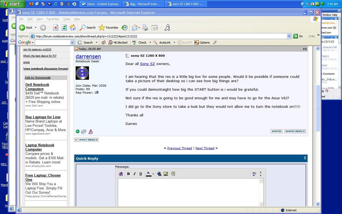342x214 pixels.
Task: Wrap quote tags using the quote icon
Action: (x=173, y=174)
